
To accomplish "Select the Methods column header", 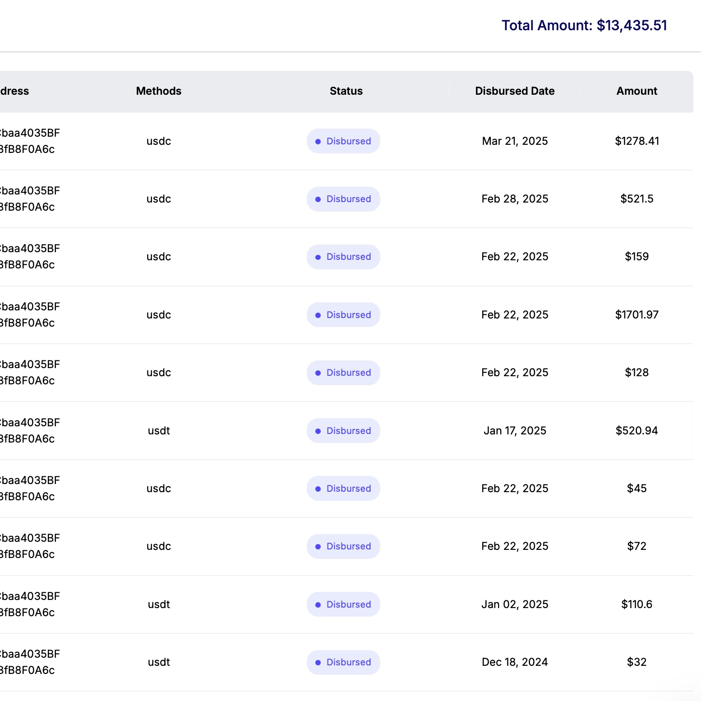I will pos(159,91).
